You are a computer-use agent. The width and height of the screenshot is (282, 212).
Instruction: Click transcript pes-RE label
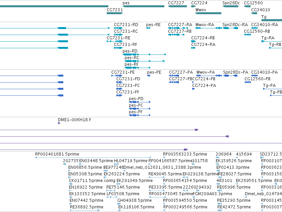click(153, 25)
